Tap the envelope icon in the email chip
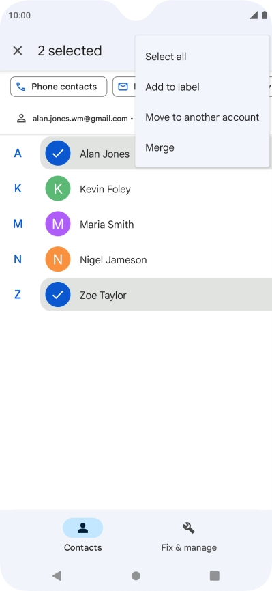 123,87
